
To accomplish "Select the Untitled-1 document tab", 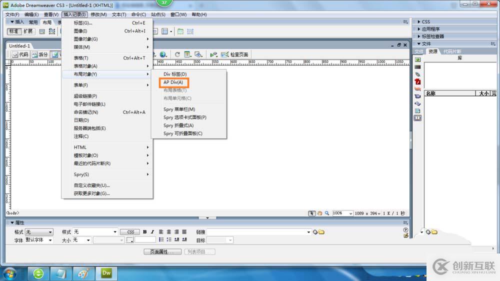I will [x=19, y=46].
